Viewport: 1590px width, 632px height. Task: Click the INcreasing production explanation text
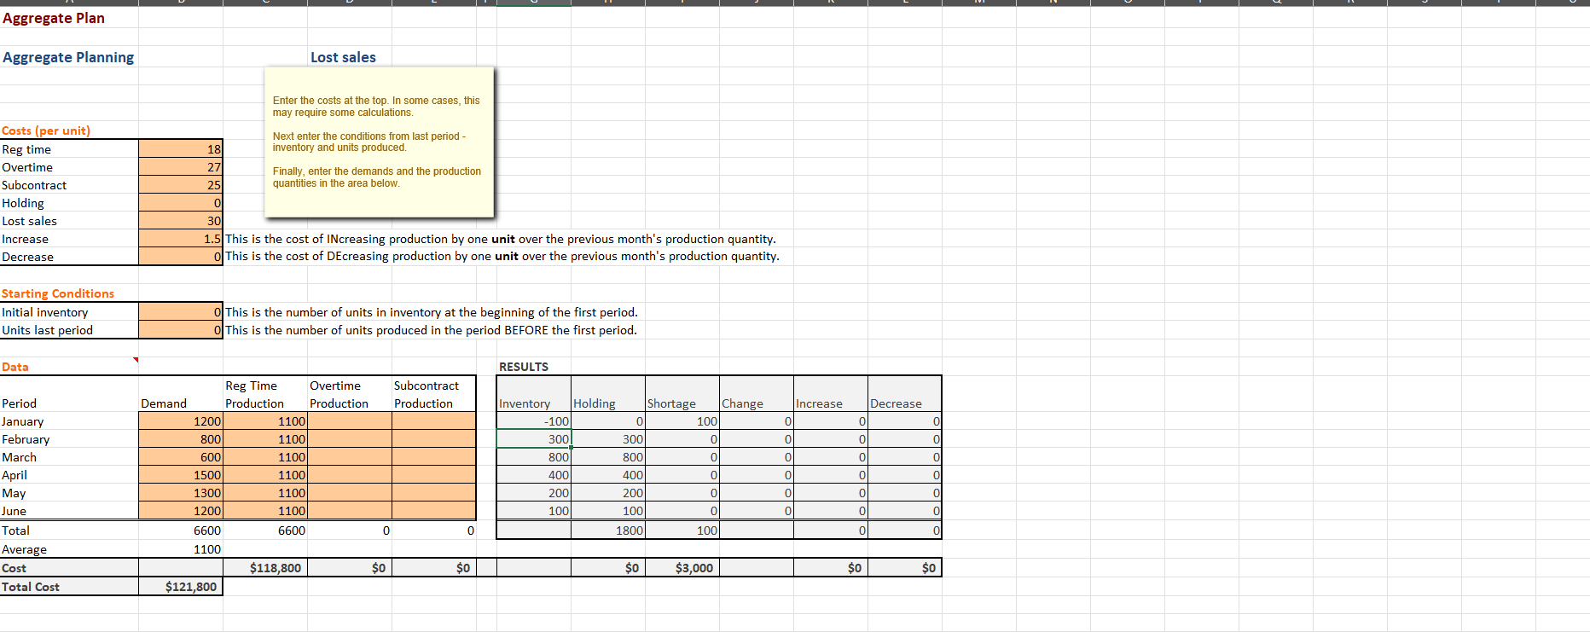(x=501, y=239)
